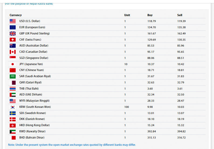Click the Sell column header
Viewport: 214px width, 149px height.
(x=180, y=15)
